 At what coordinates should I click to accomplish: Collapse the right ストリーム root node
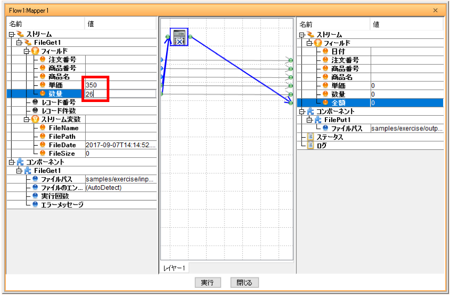click(302, 35)
